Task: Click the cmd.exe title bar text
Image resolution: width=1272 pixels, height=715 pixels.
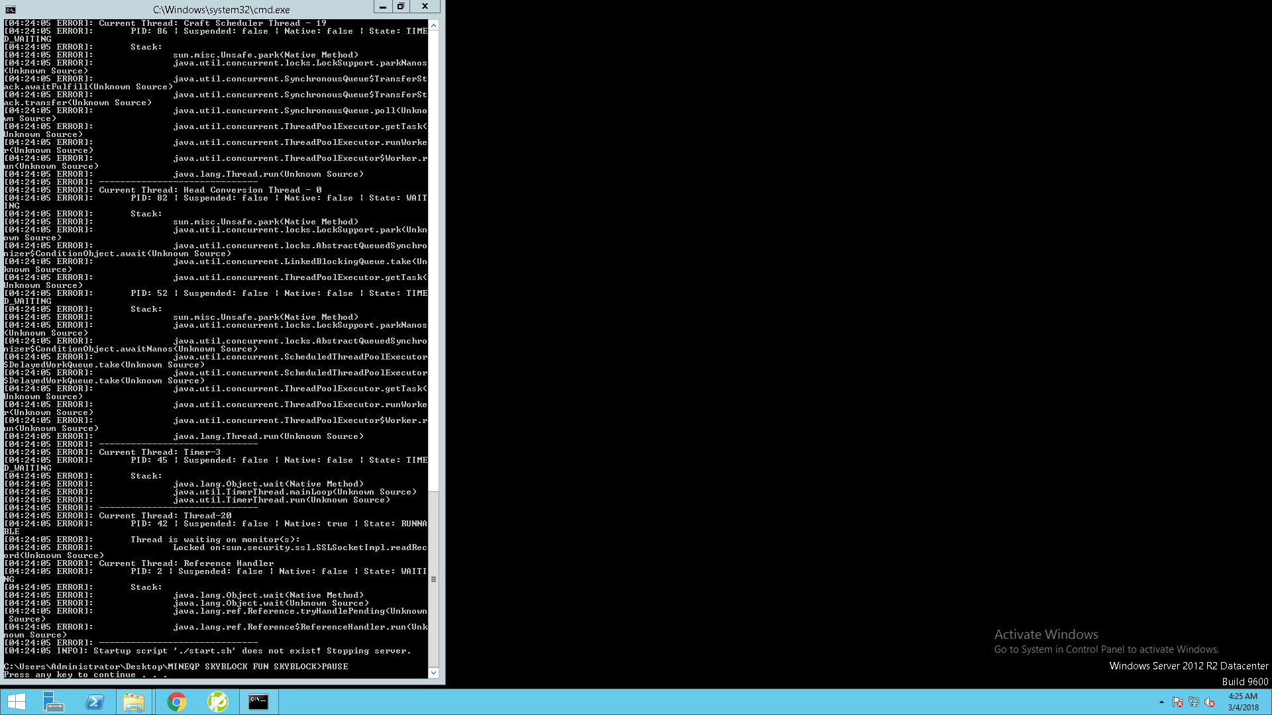Action: [x=221, y=9]
